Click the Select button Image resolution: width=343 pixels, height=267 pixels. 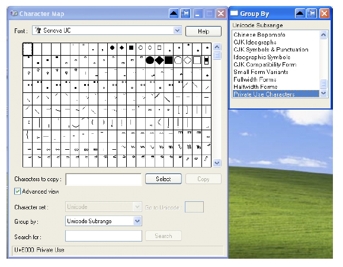click(x=164, y=179)
